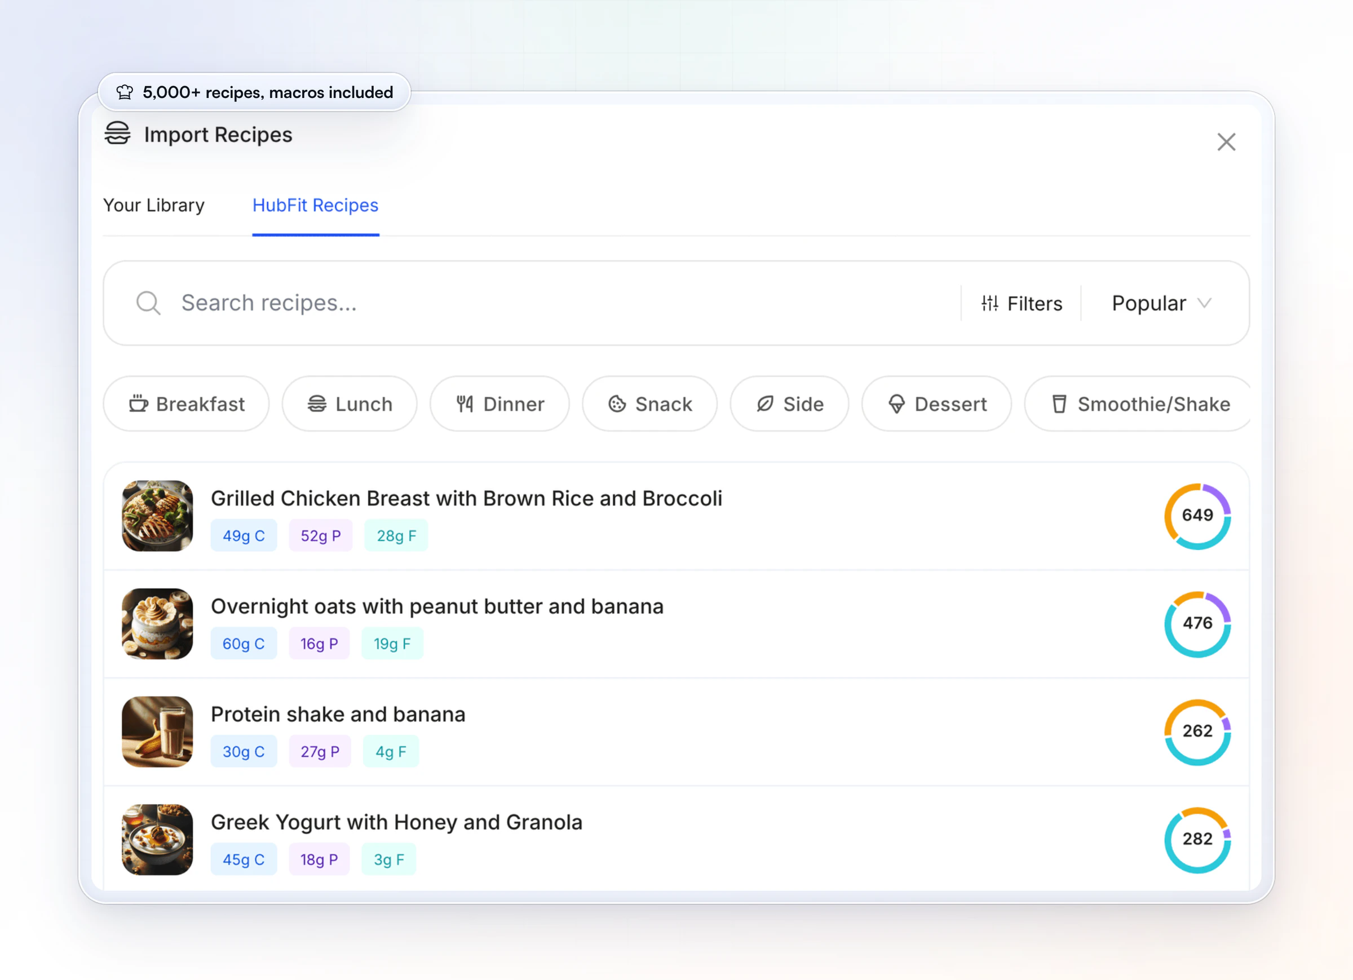Filter by Dinner category

point(499,404)
